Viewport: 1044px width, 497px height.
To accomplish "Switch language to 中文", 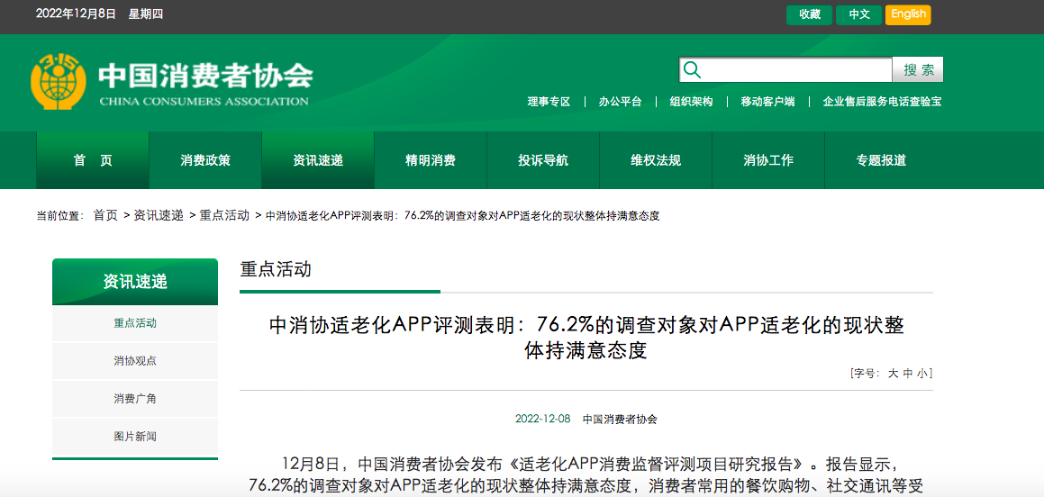I will 859,14.
